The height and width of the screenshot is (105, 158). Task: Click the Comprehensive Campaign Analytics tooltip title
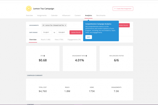coord(98,24)
